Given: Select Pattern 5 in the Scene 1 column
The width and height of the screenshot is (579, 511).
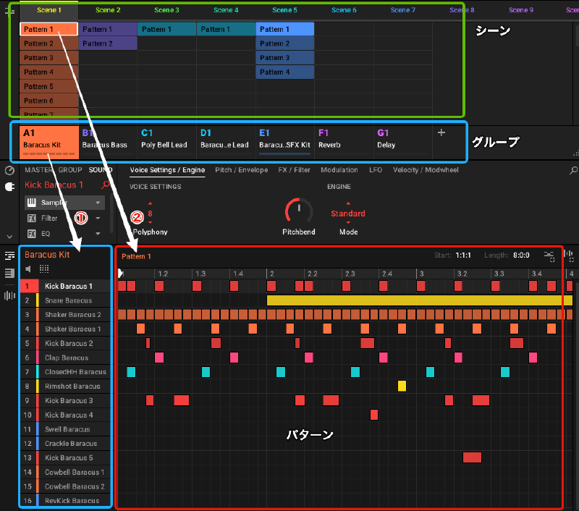Looking at the screenshot, I should click(49, 86).
